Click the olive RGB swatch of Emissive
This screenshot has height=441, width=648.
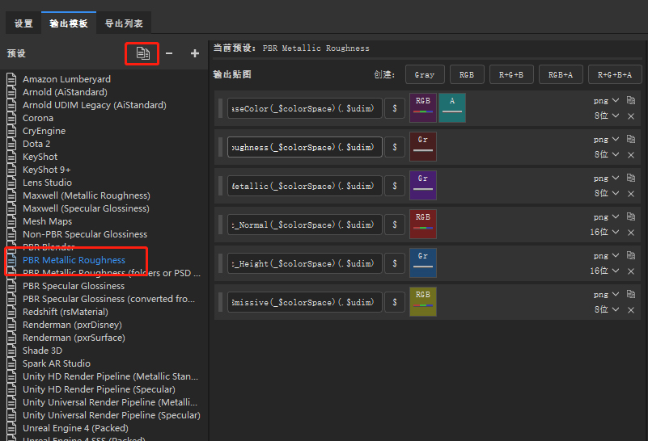pyautogui.click(x=423, y=301)
